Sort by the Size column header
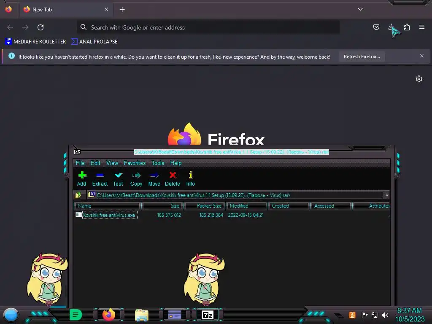The height and width of the screenshot is (324, 432). 162,206
